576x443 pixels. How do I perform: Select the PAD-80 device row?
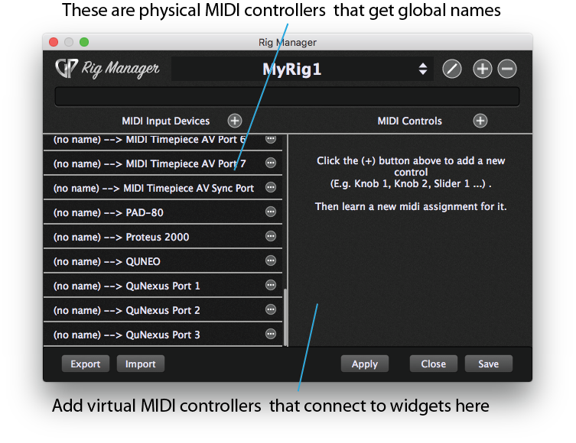click(163, 212)
